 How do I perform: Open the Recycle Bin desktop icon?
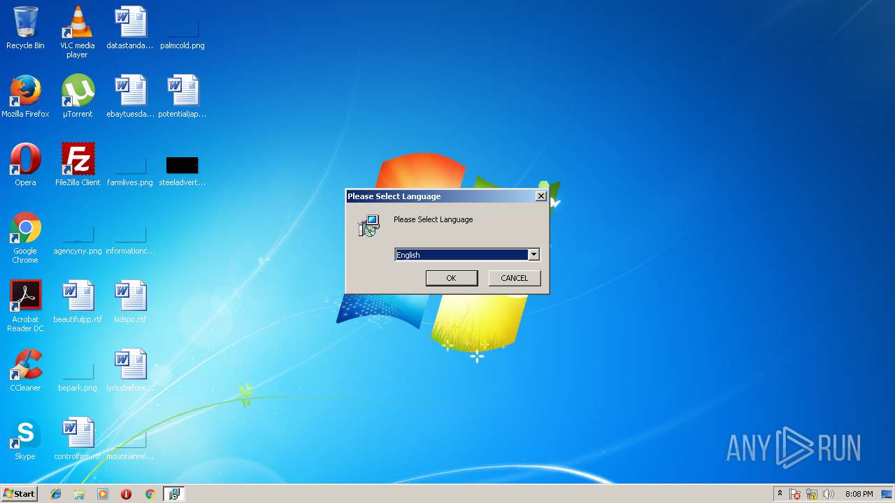25,28
